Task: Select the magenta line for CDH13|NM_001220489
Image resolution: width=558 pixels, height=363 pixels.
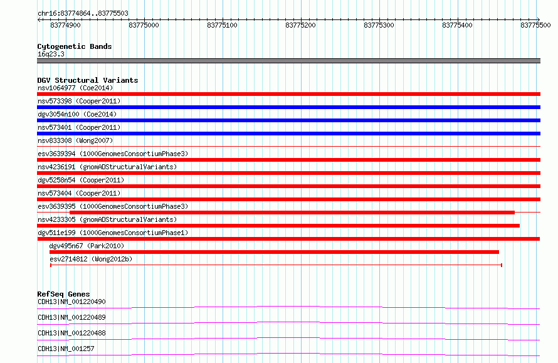Action: [288, 323]
